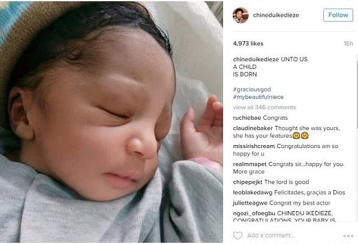
Task: Follow chineduikedieze
Action: click(x=338, y=15)
